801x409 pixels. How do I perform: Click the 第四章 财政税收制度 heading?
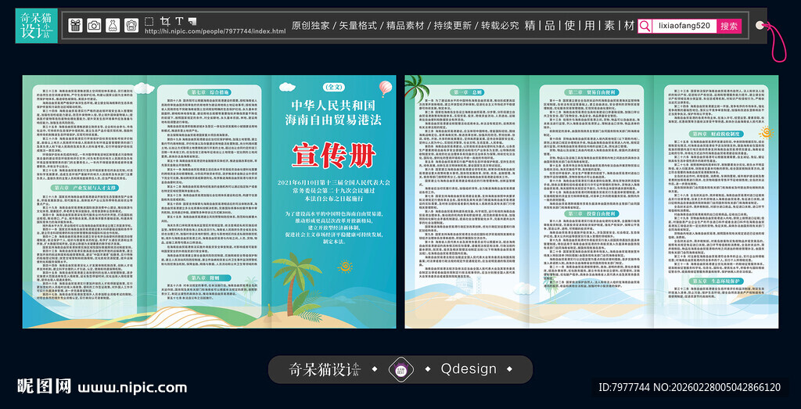pyautogui.click(x=715, y=133)
